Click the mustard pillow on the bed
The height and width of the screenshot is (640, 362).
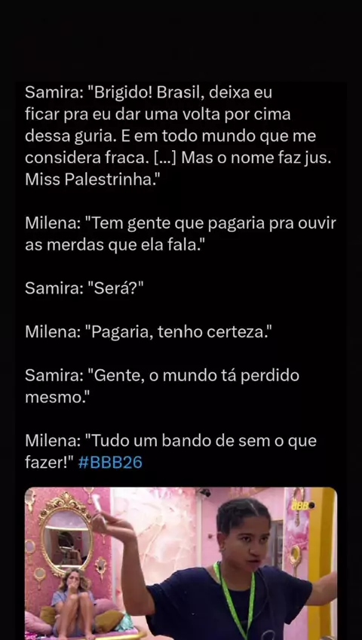[x=109, y=621]
